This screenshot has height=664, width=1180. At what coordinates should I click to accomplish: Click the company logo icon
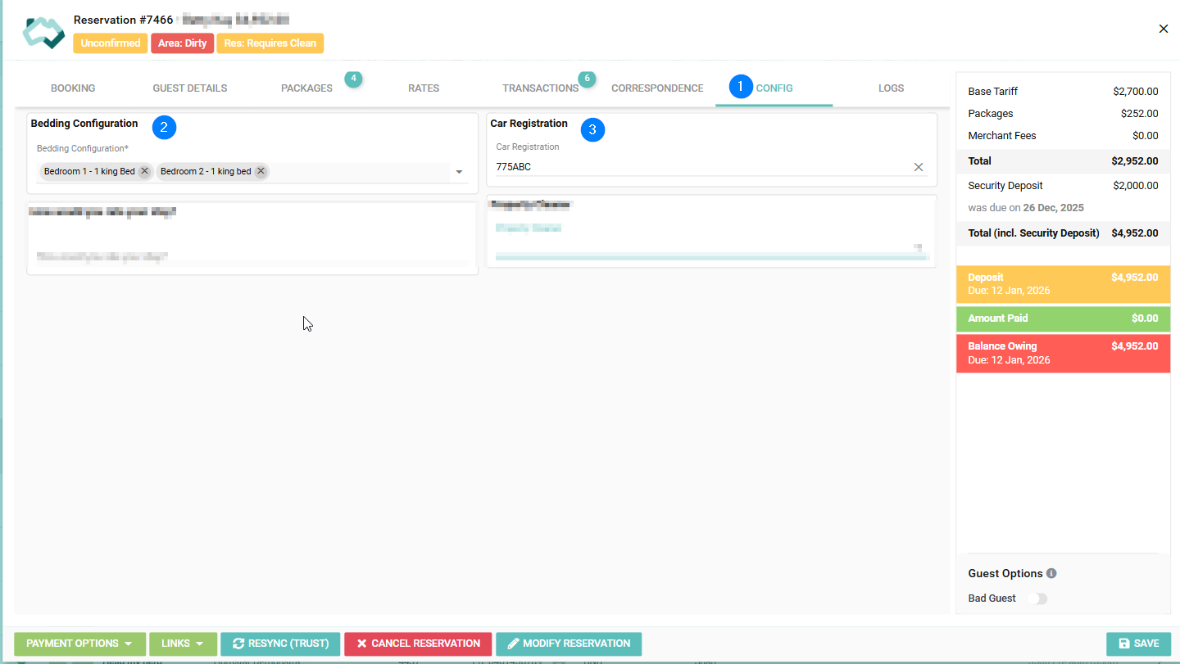(43, 31)
